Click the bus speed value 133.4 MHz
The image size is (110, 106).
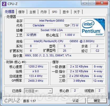pyautogui.click(x=36, y=76)
